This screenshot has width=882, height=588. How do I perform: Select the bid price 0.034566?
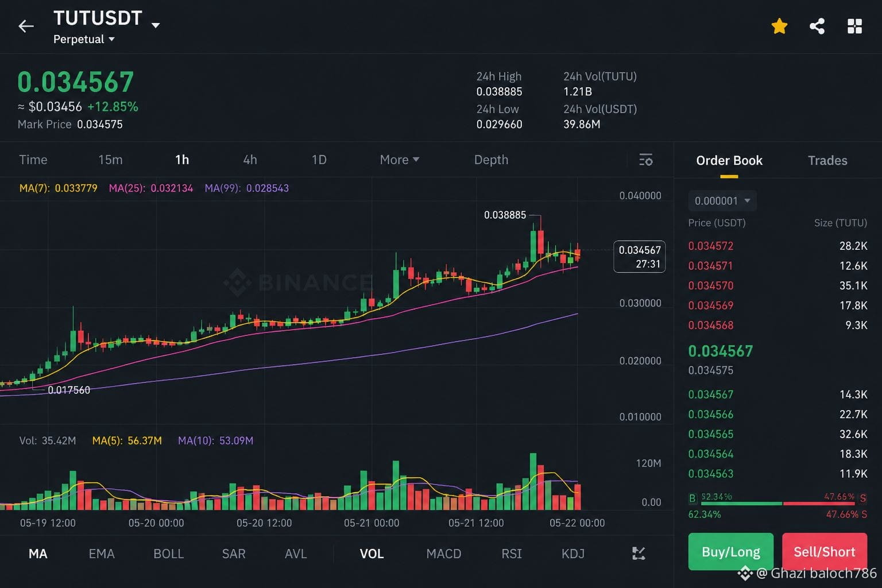[711, 414]
